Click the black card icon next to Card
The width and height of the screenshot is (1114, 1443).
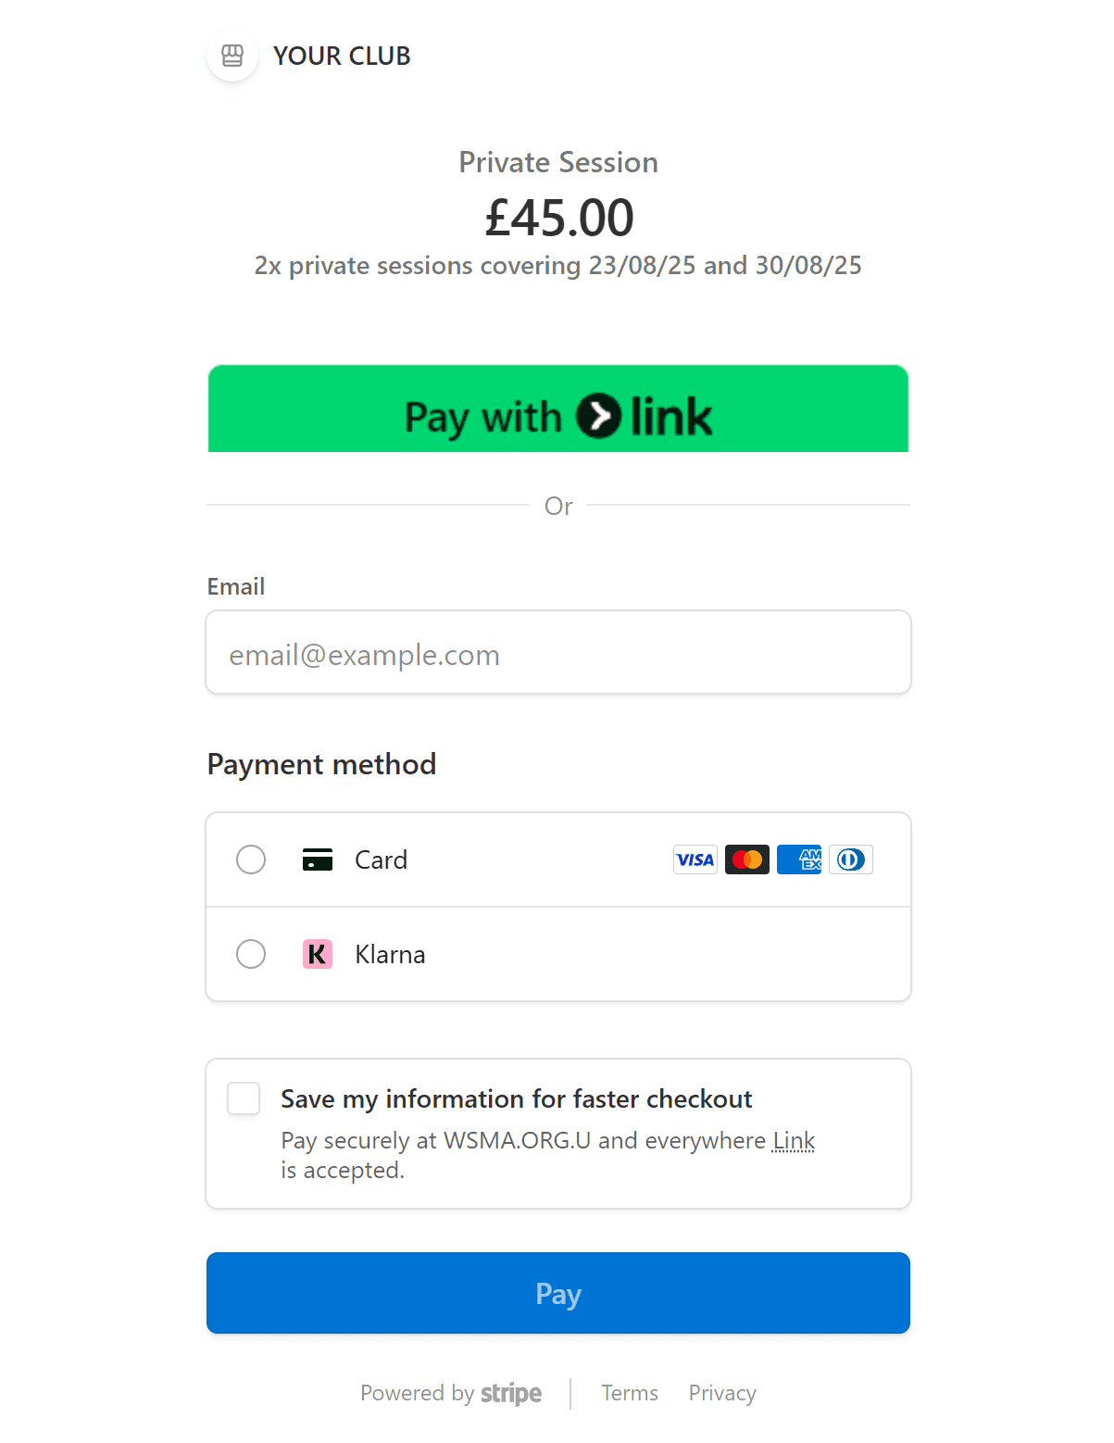[318, 860]
